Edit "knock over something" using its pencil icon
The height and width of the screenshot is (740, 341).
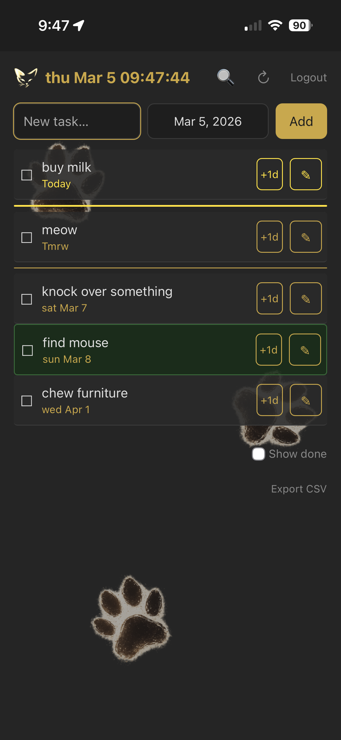coord(305,298)
